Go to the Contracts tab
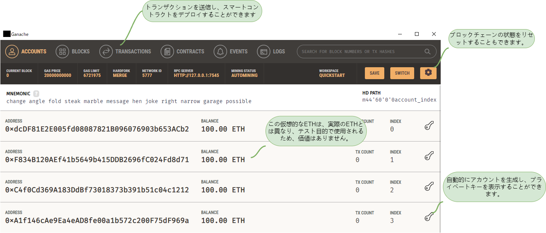Screen dimensions: 546x233 (182, 52)
